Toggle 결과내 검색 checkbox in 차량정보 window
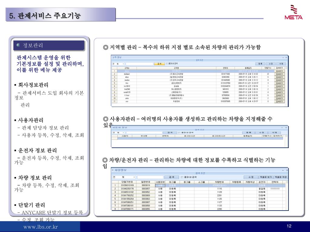This screenshot has height=232, width=310. tap(182, 177)
